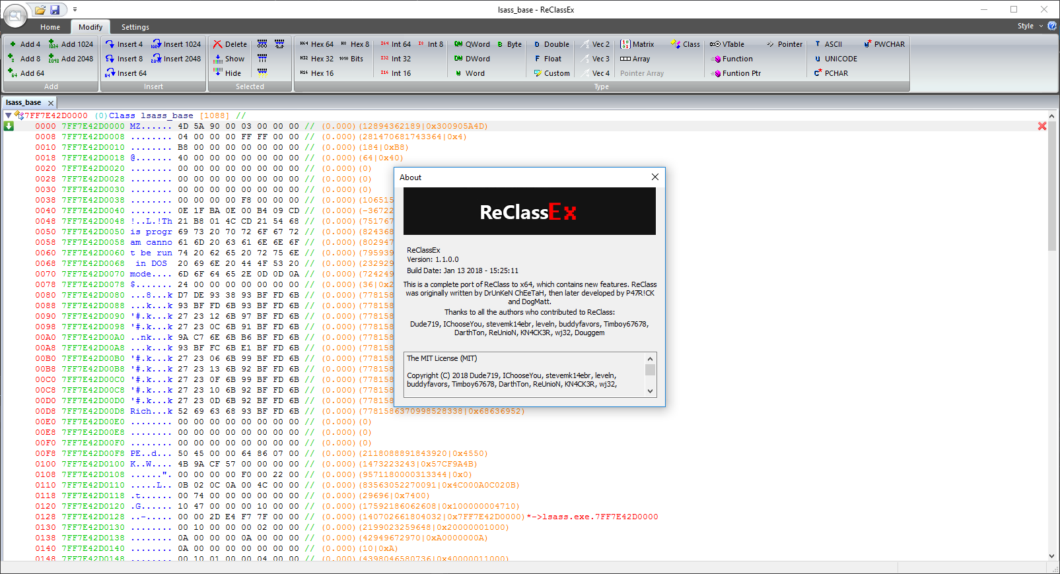Click Insert 2048 bytes

pyautogui.click(x=176, y=59)
